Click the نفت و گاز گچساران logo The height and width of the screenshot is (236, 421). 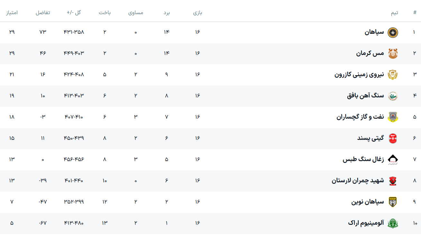tap(393, 117)
